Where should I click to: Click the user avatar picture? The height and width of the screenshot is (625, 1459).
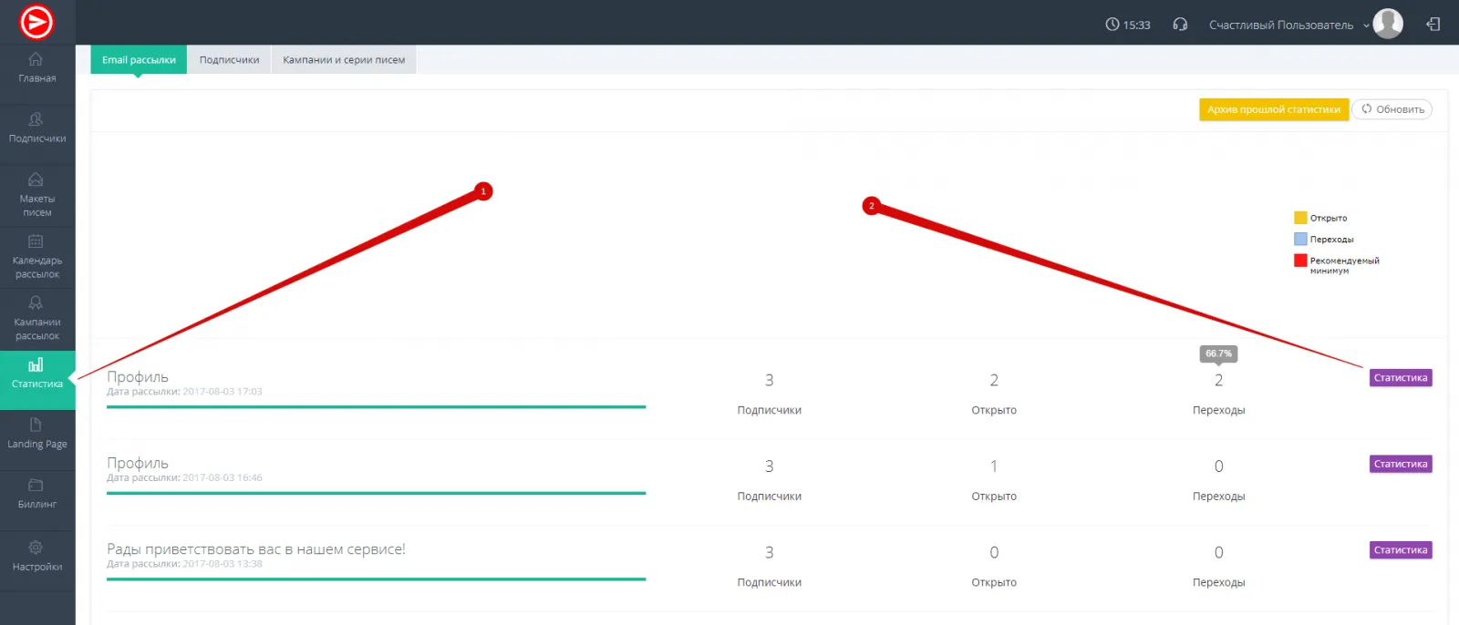(1388, 24)
